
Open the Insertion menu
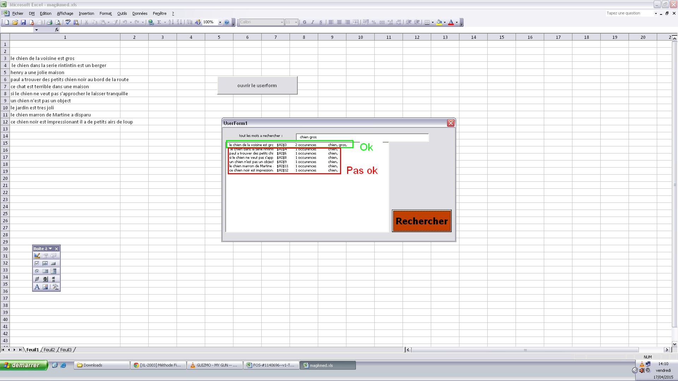coord(87,13)
